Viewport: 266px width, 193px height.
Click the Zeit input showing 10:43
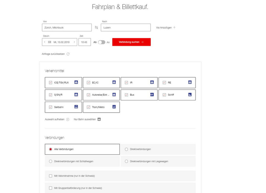pyautogui.click(x=85, y=42)
